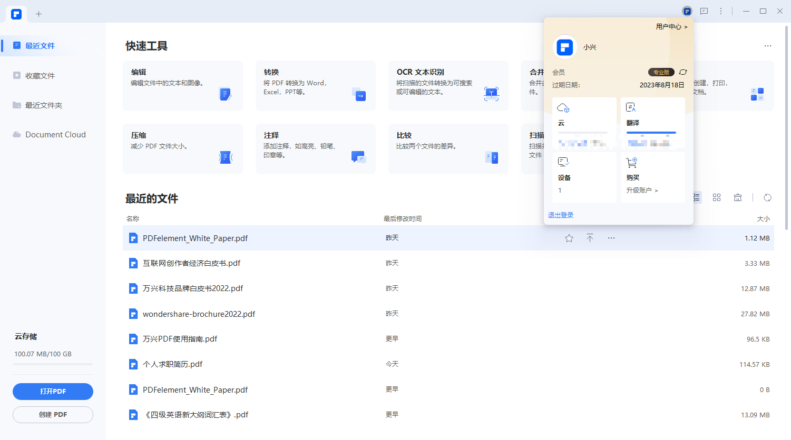The image size is (791, 440).
Task: Open the 编辑 (Edit) quick tool
Action: [182, 84]
